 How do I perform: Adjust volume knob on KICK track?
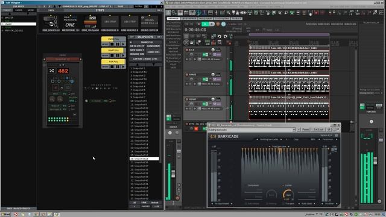(x=213, y=49)
